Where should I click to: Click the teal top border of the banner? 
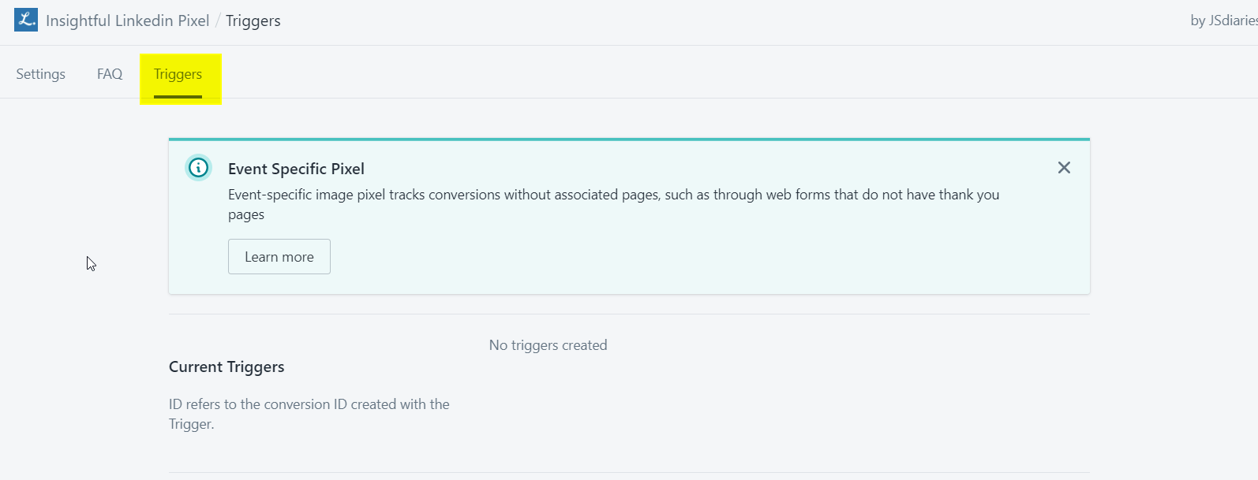point(629,140)
